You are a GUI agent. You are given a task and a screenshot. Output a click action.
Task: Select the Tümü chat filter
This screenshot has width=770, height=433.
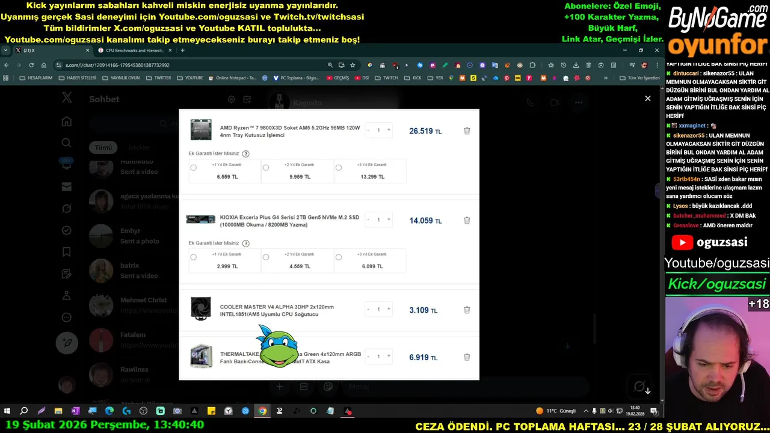point(103,147)
